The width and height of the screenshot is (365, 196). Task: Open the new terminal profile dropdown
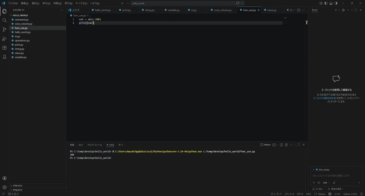(277, 145)
